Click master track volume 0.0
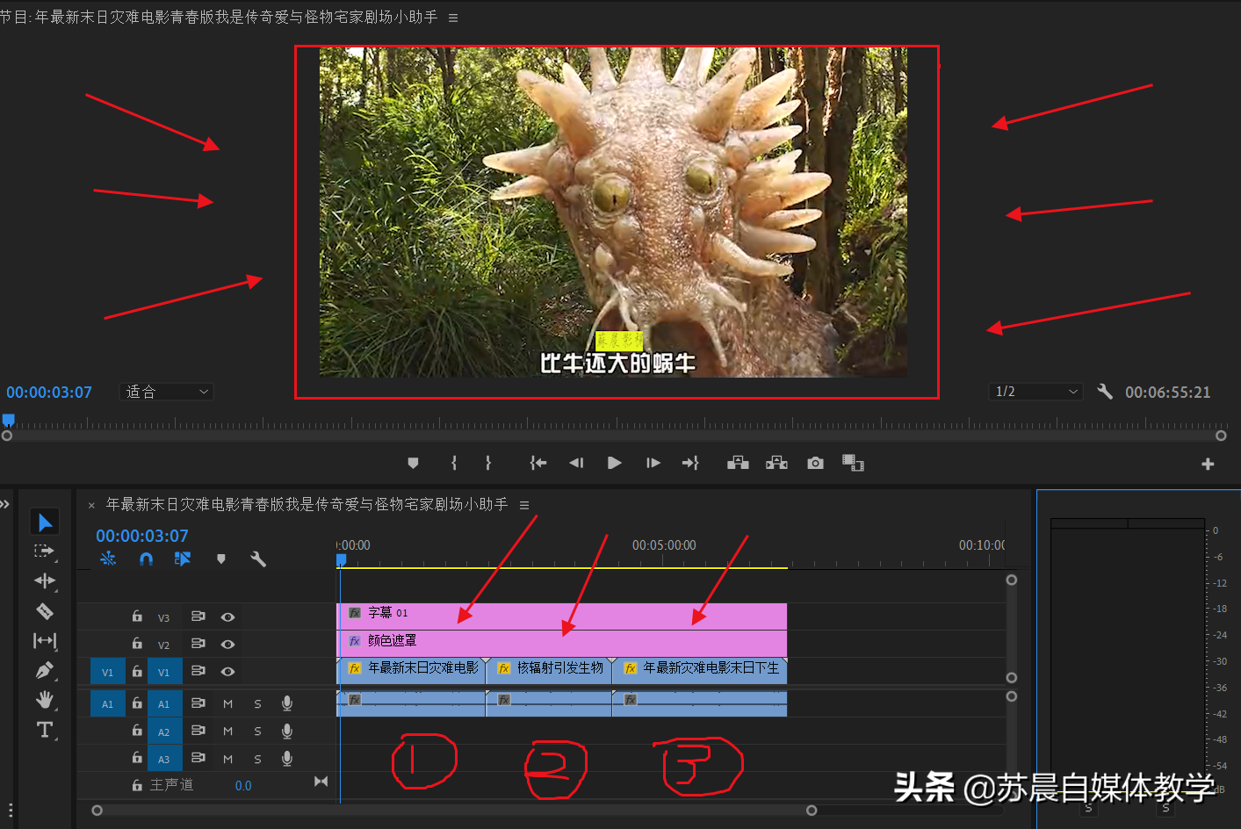 243,786
